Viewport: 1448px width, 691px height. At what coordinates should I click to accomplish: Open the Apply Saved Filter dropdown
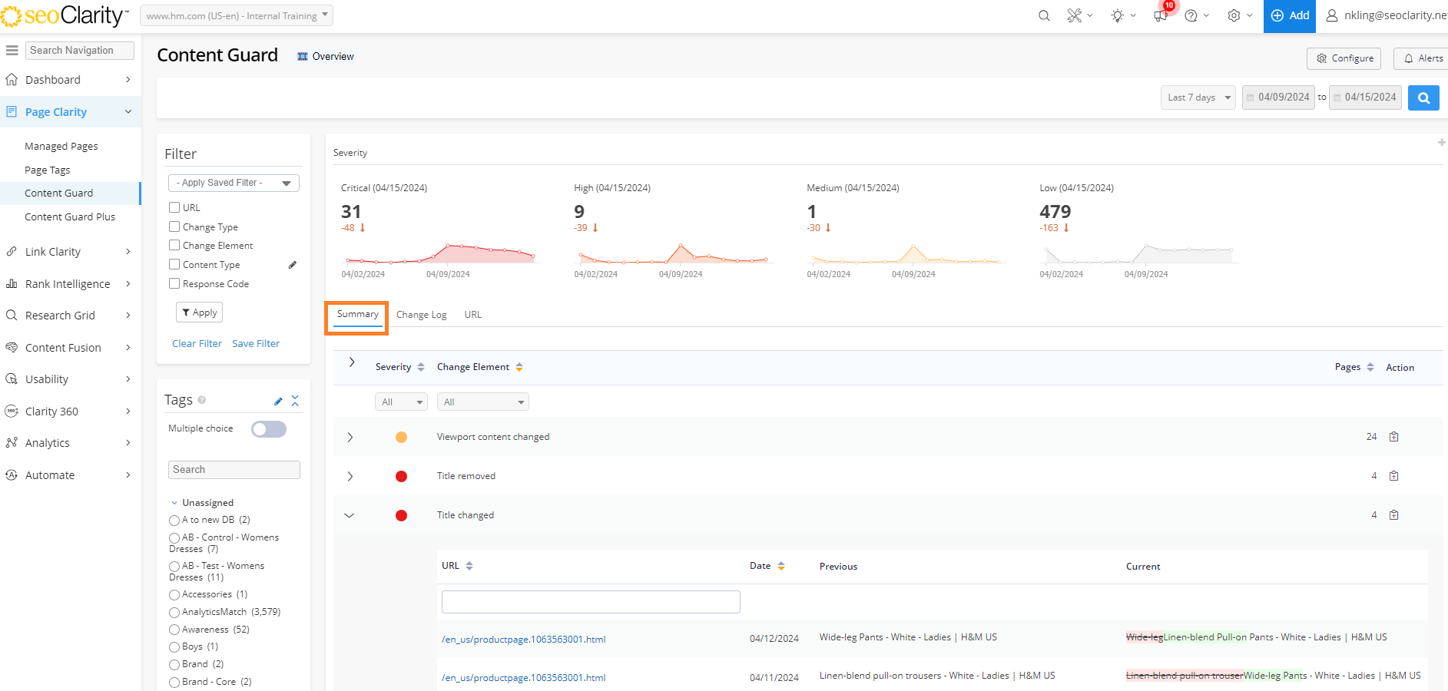pyautogui.click(x=234, y=183)
